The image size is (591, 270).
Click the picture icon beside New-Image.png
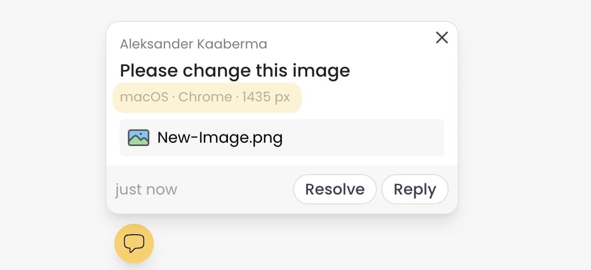click(139, 137)
